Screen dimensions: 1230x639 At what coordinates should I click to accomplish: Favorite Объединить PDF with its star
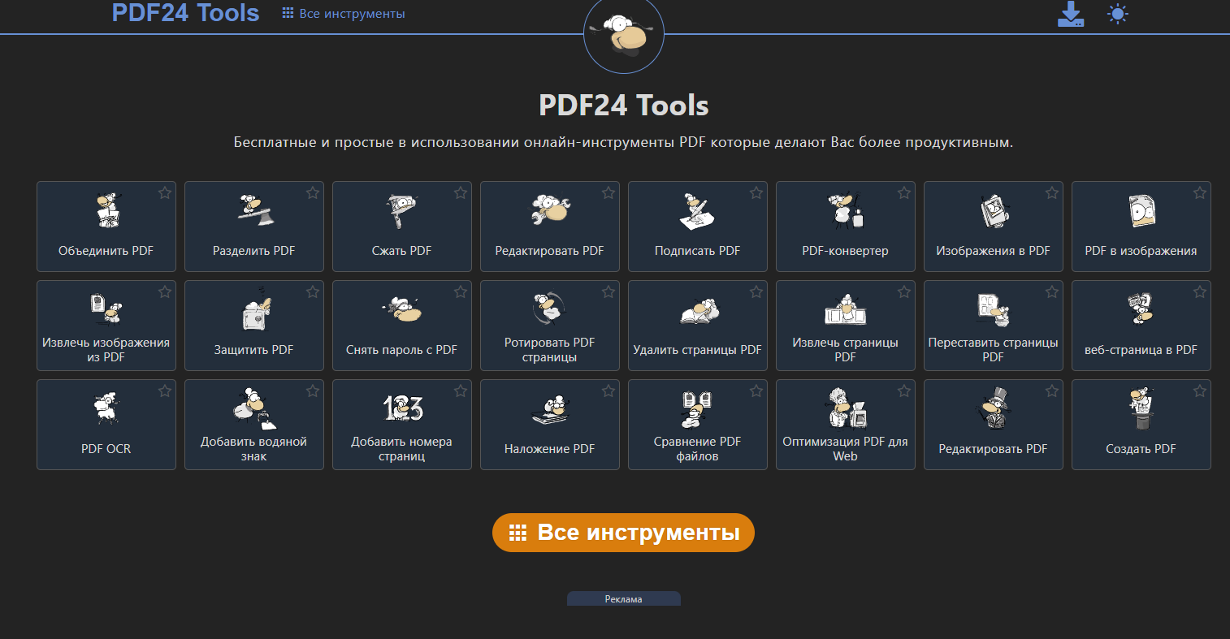point(165,192)
